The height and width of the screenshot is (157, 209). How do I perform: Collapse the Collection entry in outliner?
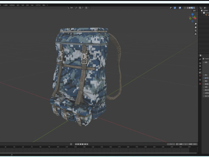[202, 13]
